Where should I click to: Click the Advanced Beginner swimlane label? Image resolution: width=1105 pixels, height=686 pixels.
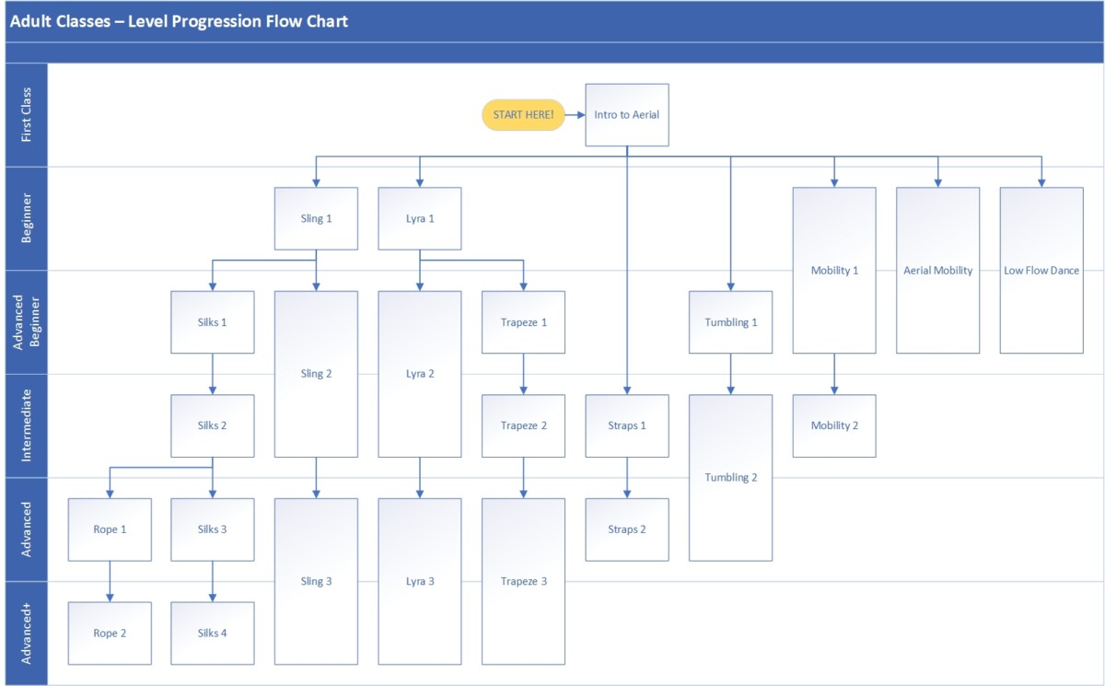point(26,322)
